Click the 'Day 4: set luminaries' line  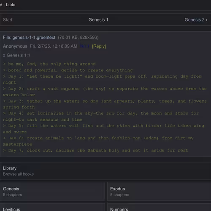click(101, 116)
